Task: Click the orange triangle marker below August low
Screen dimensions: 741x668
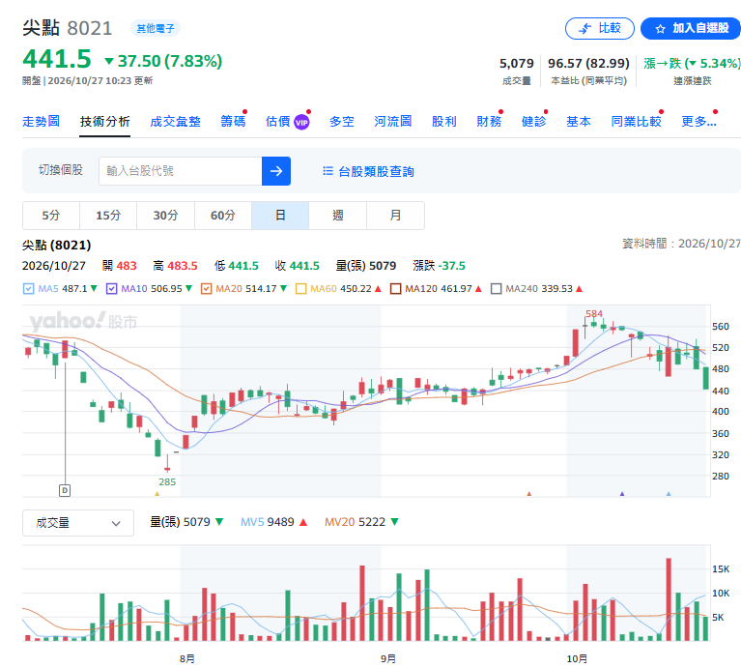Action: (x=157, y=494)
